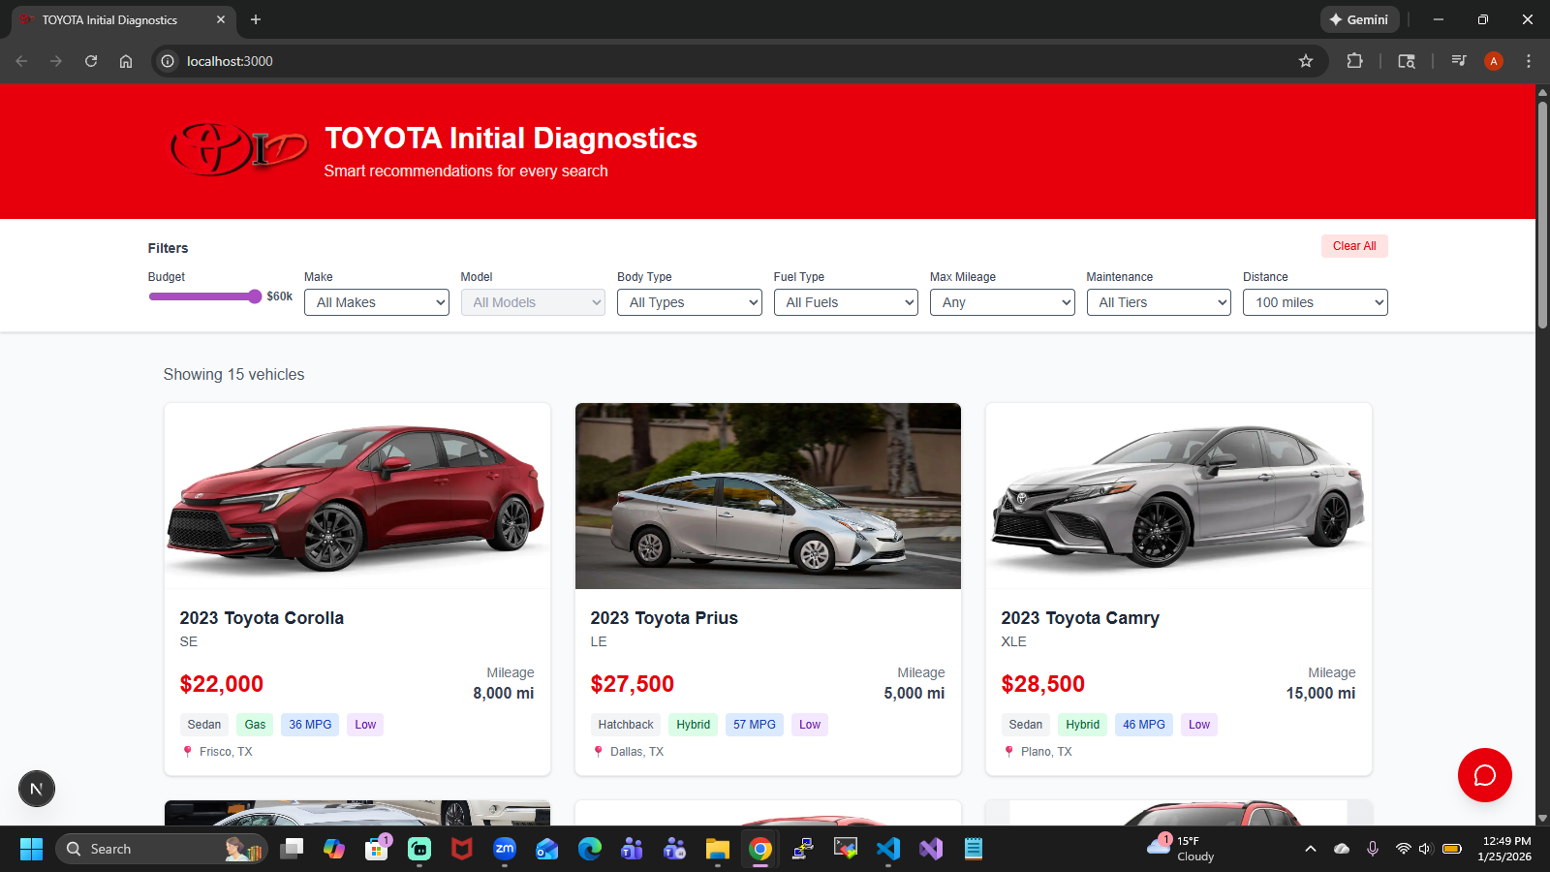Click the 2023 Toyota Camry car photo

coord(1179,496)
